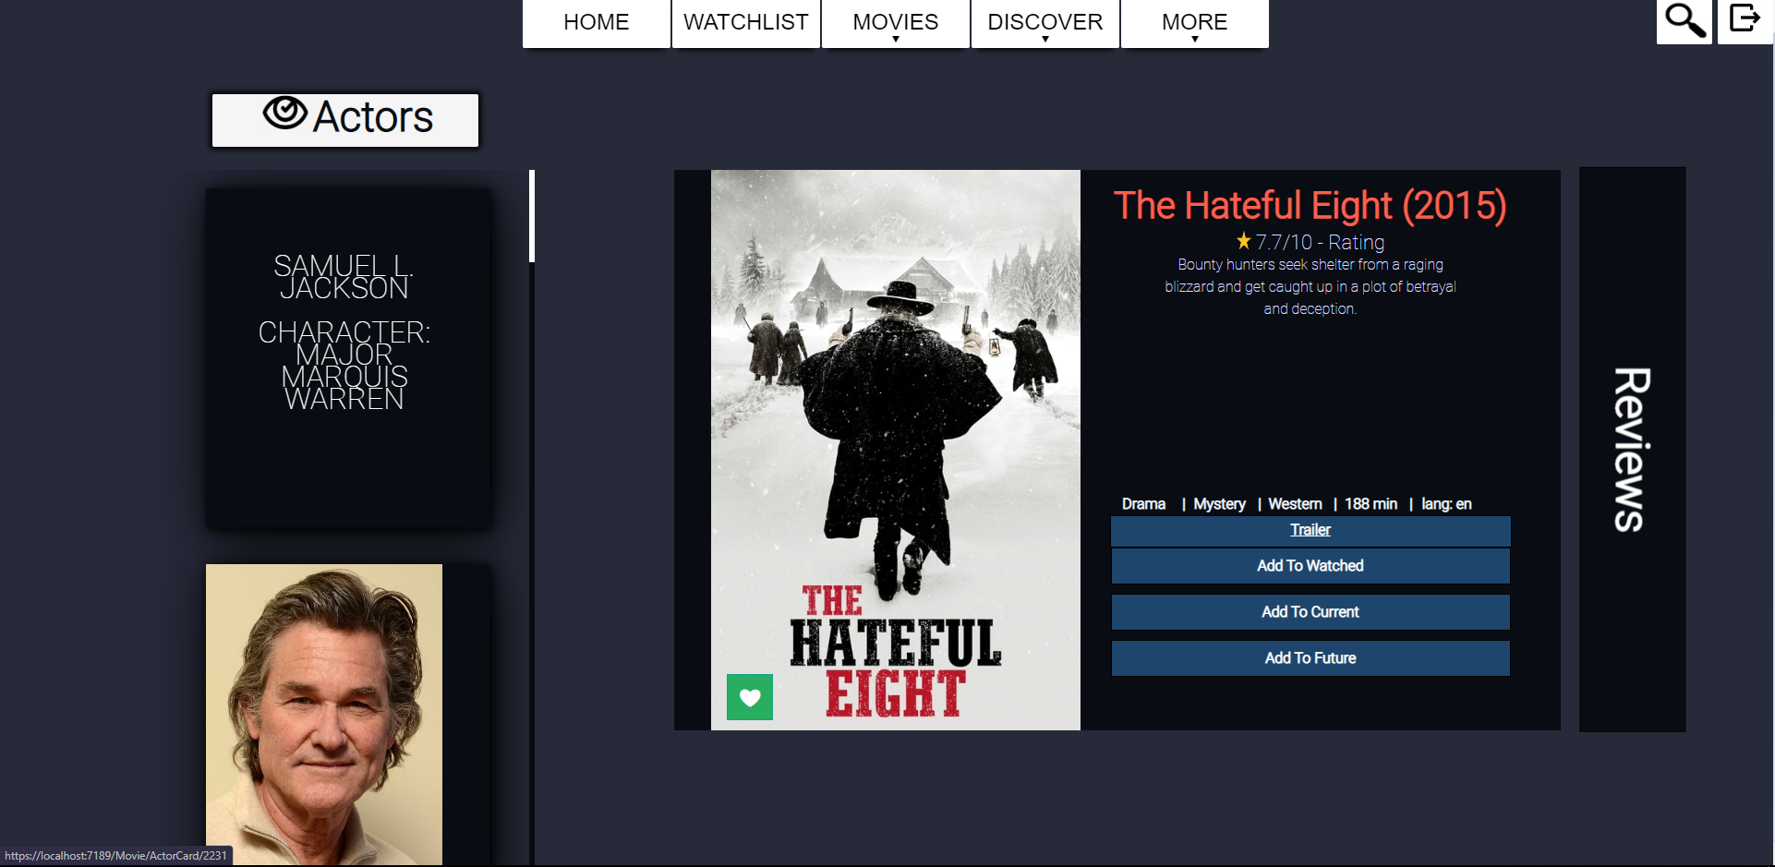The height and width of the screenshot is (867, 1775).
Task: Click Add To Future button
Action: pyautogui.click(x=1310, y=658)
